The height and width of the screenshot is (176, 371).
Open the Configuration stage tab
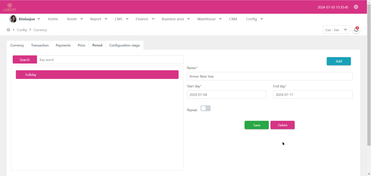click(x=125, y=45)
